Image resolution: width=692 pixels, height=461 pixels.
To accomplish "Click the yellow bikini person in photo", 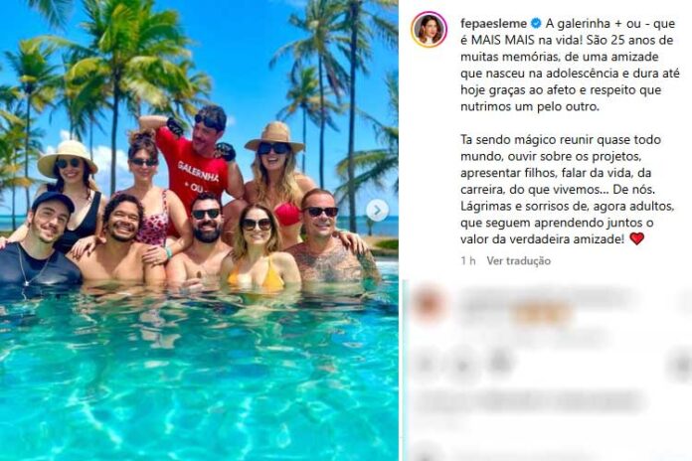I will [260, 249].
